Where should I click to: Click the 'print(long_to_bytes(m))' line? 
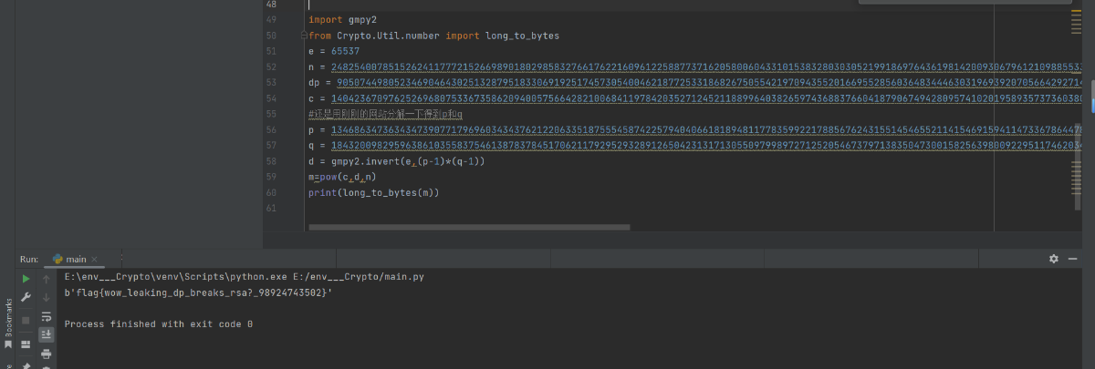(374, 192)
